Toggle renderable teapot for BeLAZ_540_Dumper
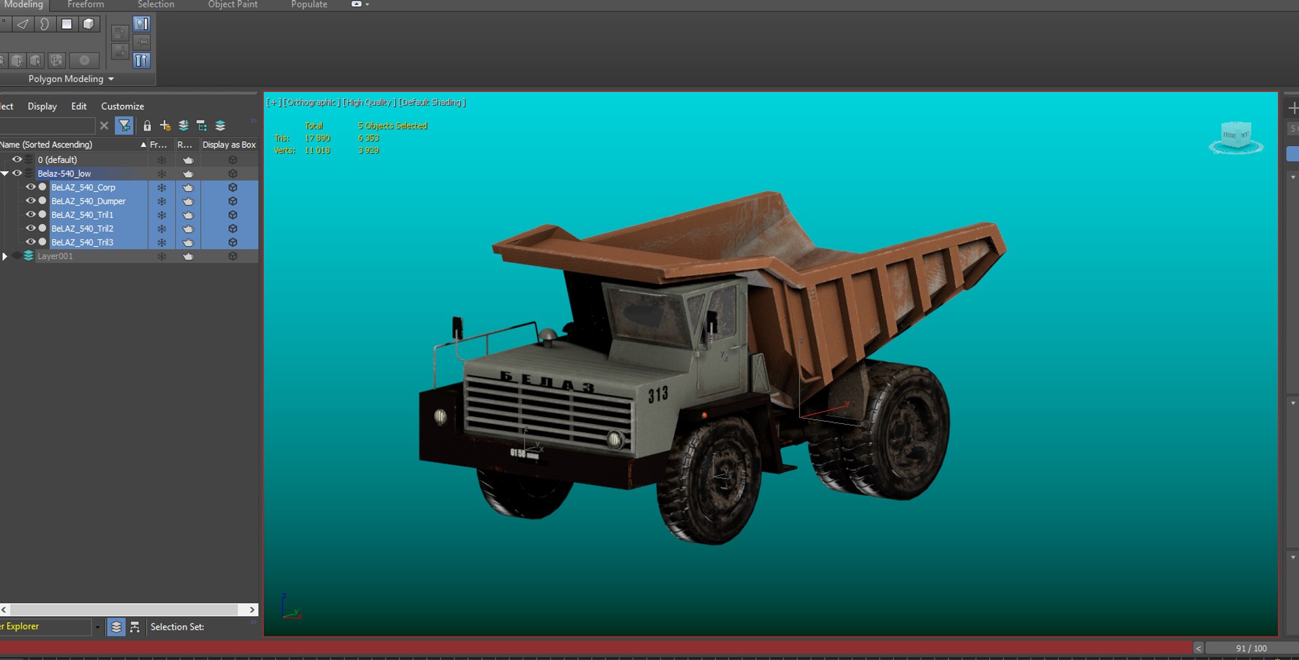The image size is (1299, 660). pyautogui.click(x=188, y=202)
